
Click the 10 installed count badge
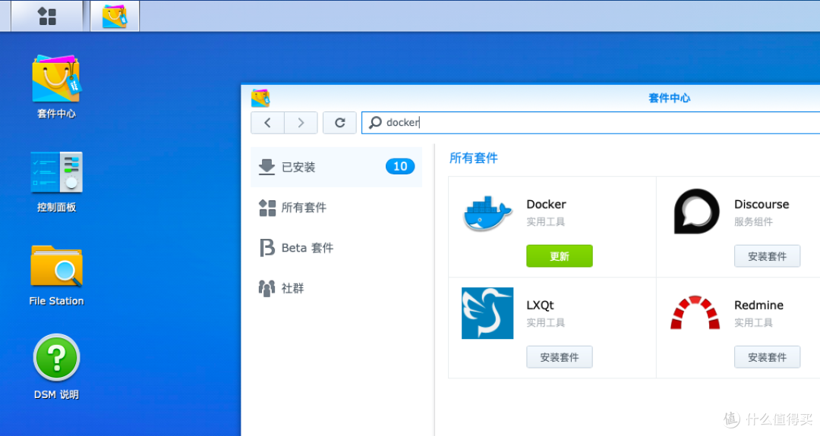(x=400, y=167)
